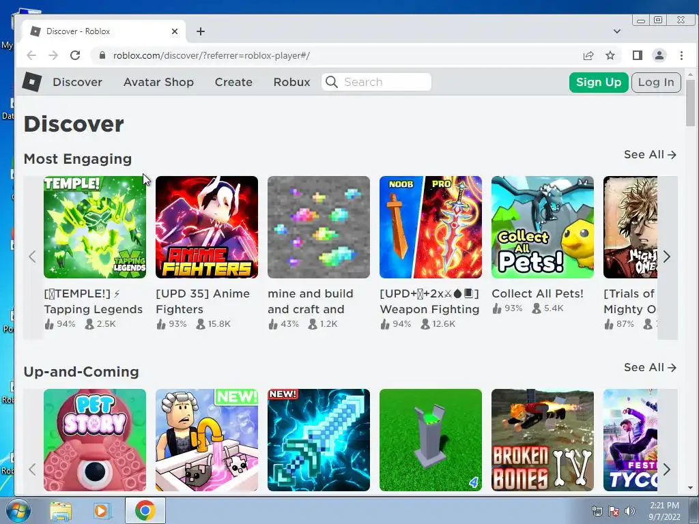This screenshot has width=699, height=524.
Task: Previous arrow in Up-and-Coming carousel
Action: tap(32, 469)
